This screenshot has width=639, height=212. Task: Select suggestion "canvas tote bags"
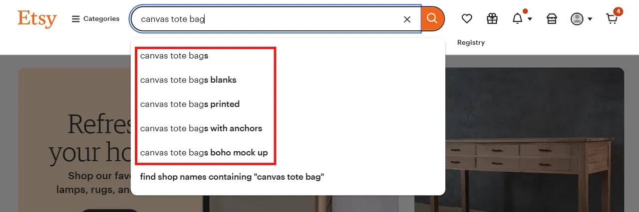(174, 56)
